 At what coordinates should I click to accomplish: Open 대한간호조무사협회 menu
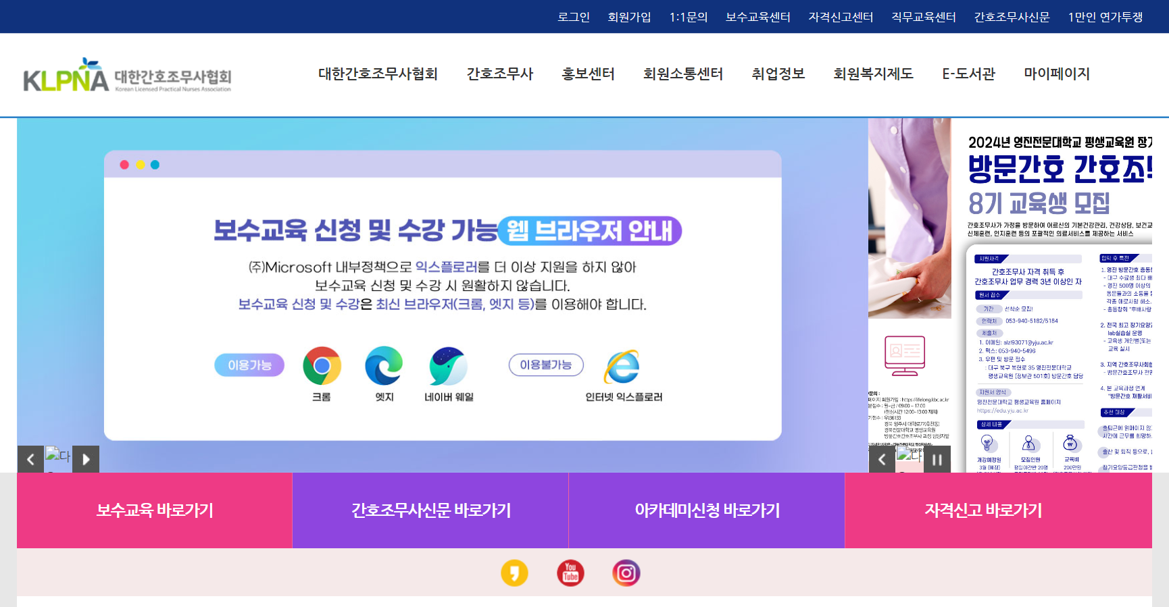click(378, 74)
